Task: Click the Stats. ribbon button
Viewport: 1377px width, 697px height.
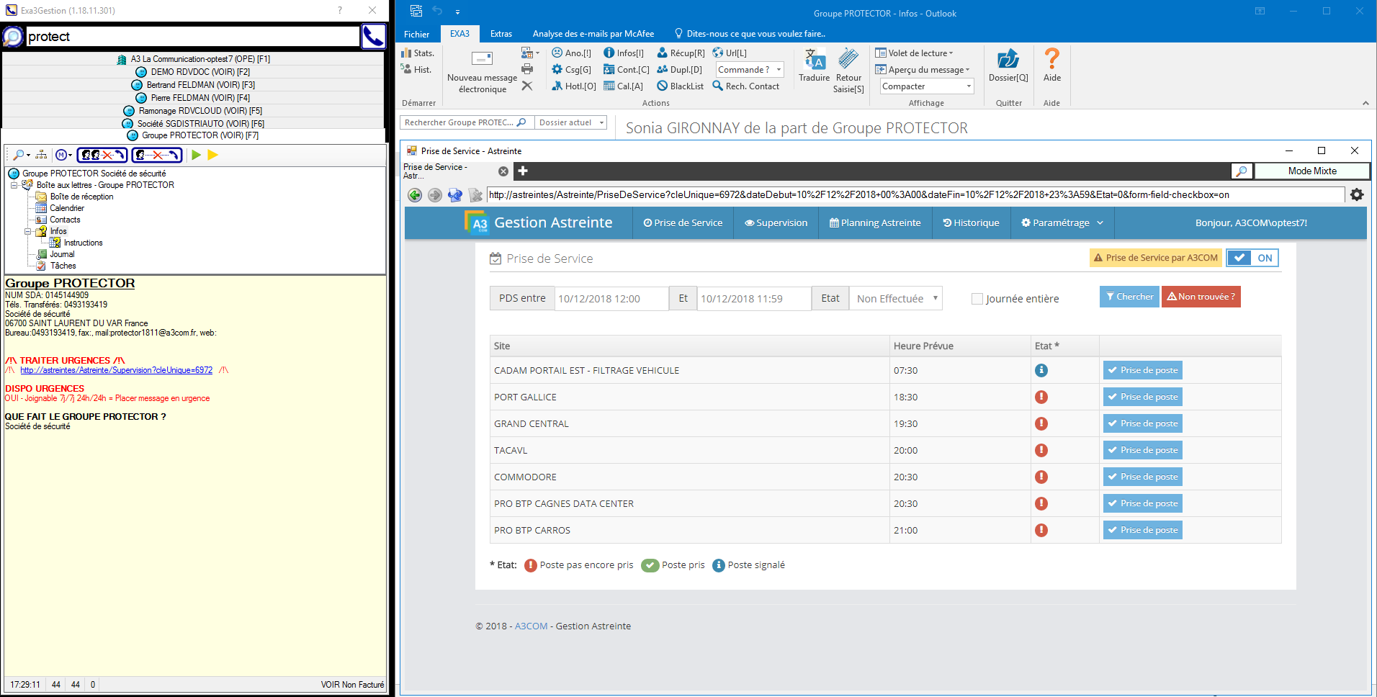Action: pos(418,53)
